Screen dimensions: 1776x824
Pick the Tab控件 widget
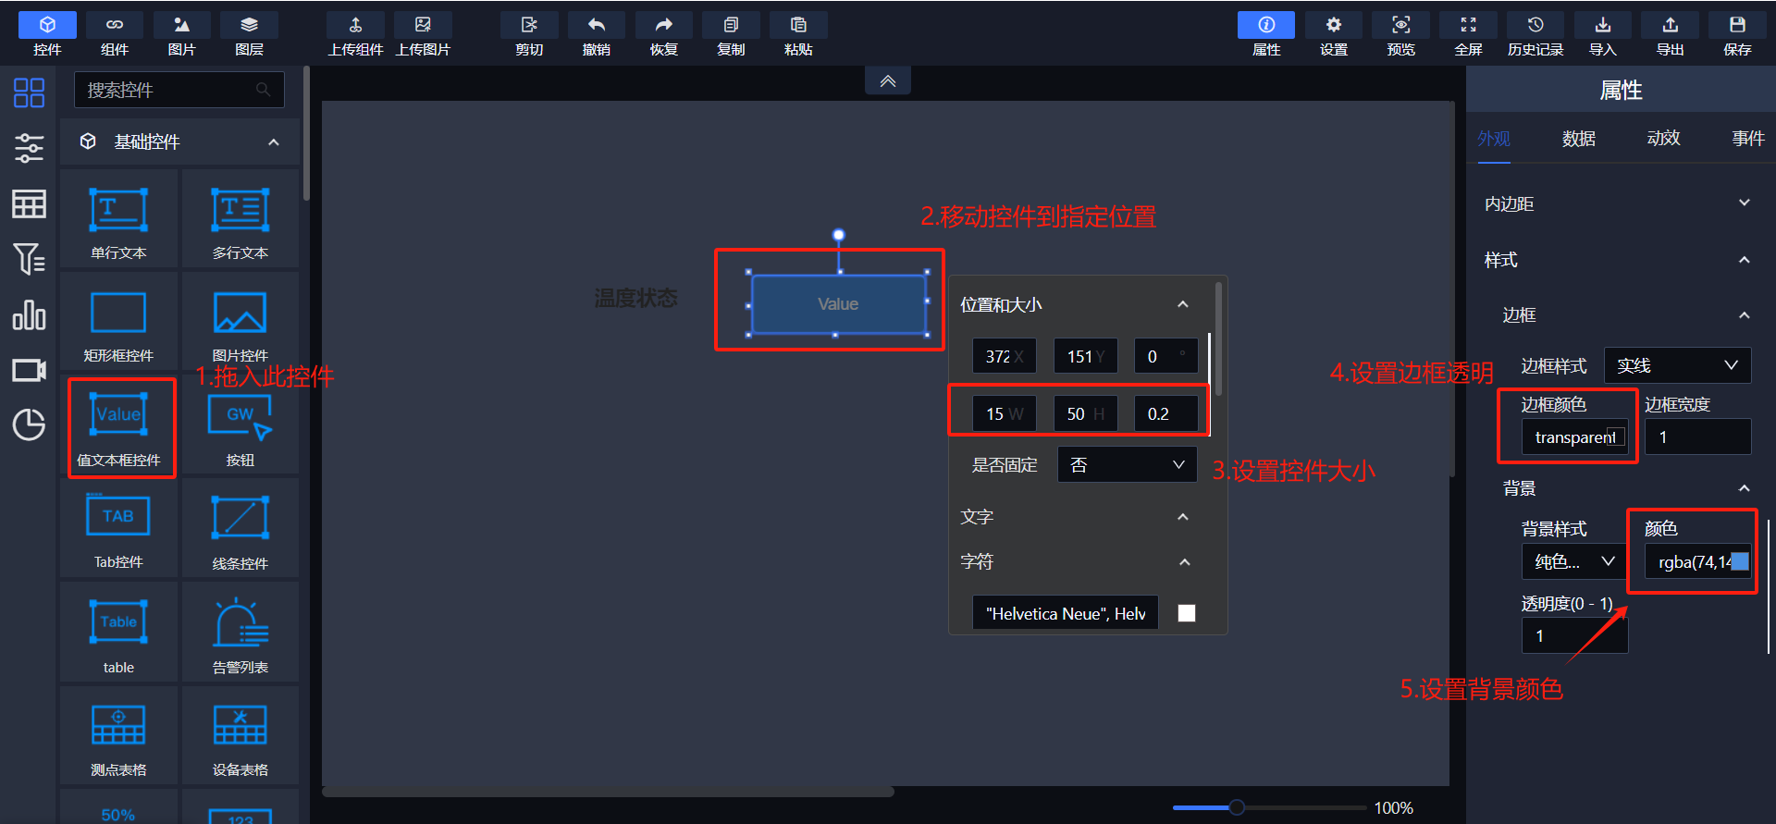118,530
